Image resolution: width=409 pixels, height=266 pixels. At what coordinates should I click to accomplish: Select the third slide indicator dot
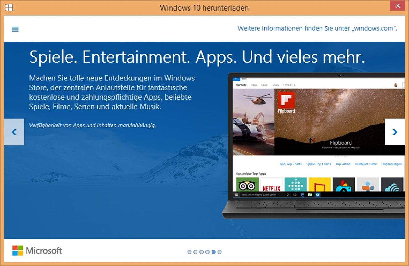tap(201, 252)
